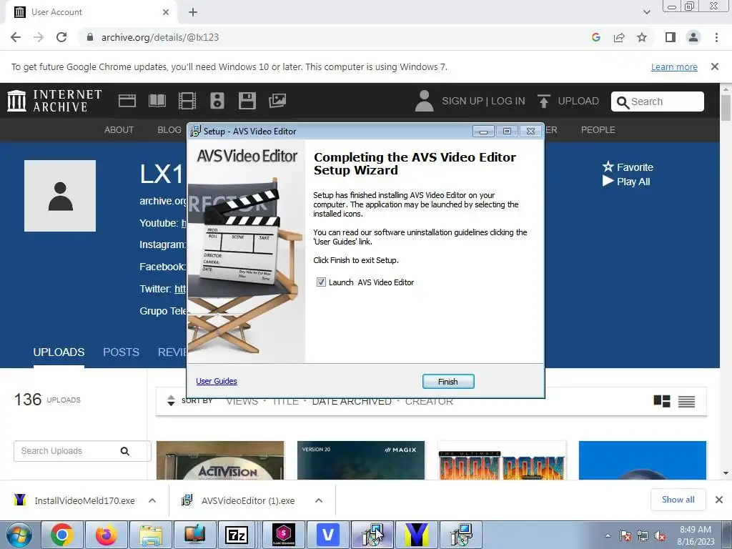
Task: Switch to list view icon
Action: click(686, 401)
